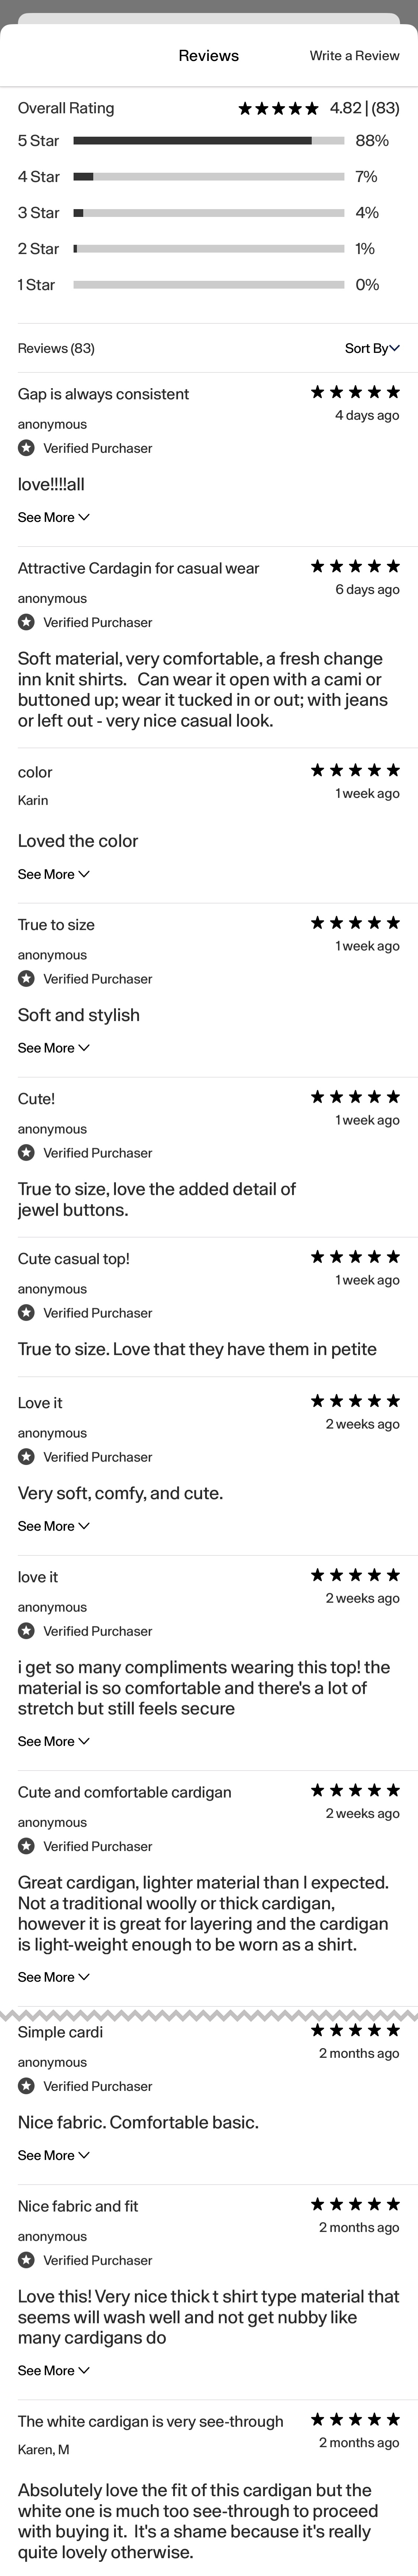Click star rating of 'Nice fabric and fit' review
Screen dimensions: 418x2576
point(355,2204)
